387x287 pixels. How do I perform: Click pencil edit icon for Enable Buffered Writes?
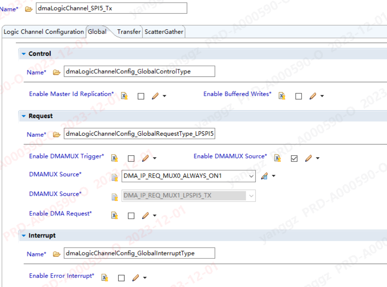pyautogui.click(x=313, y=96)
